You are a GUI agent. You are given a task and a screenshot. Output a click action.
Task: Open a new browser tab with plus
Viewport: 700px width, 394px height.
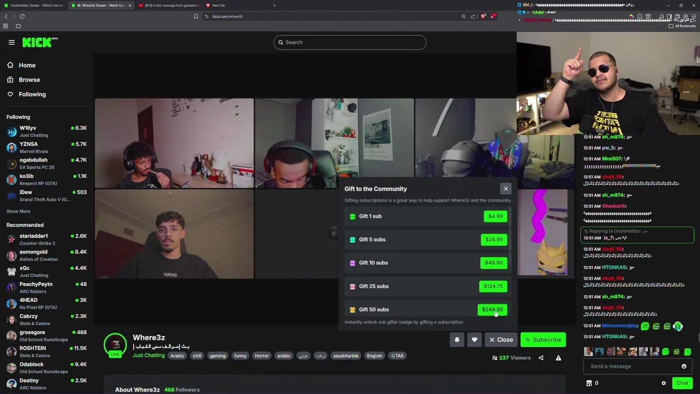[x=275, y=5]
